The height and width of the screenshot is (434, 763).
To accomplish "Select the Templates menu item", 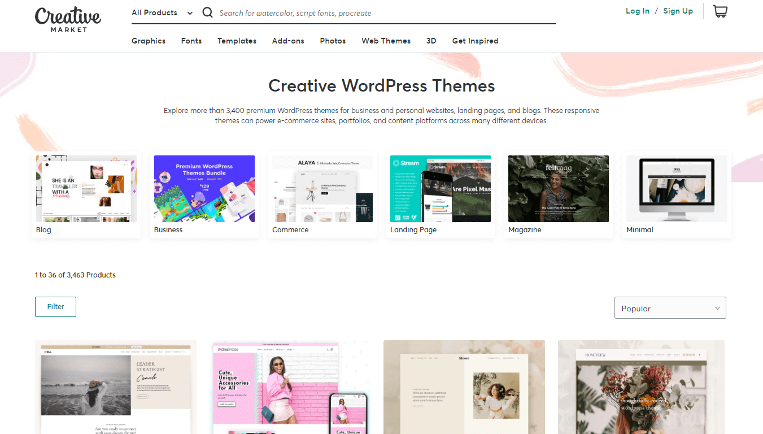I will (237, 40).
